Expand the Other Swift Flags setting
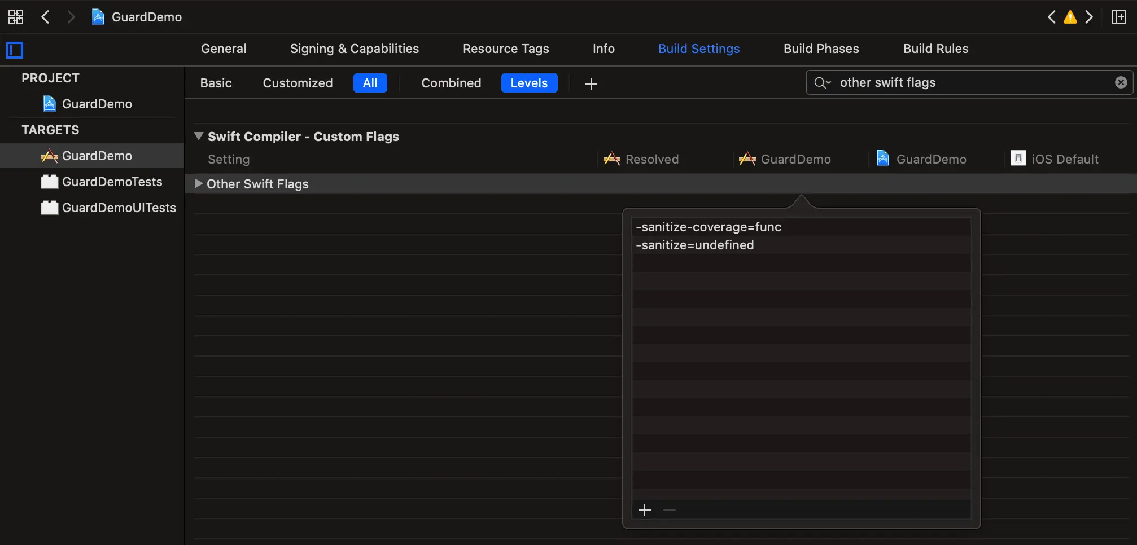The image size is (1137, 545). pos(198,183)
